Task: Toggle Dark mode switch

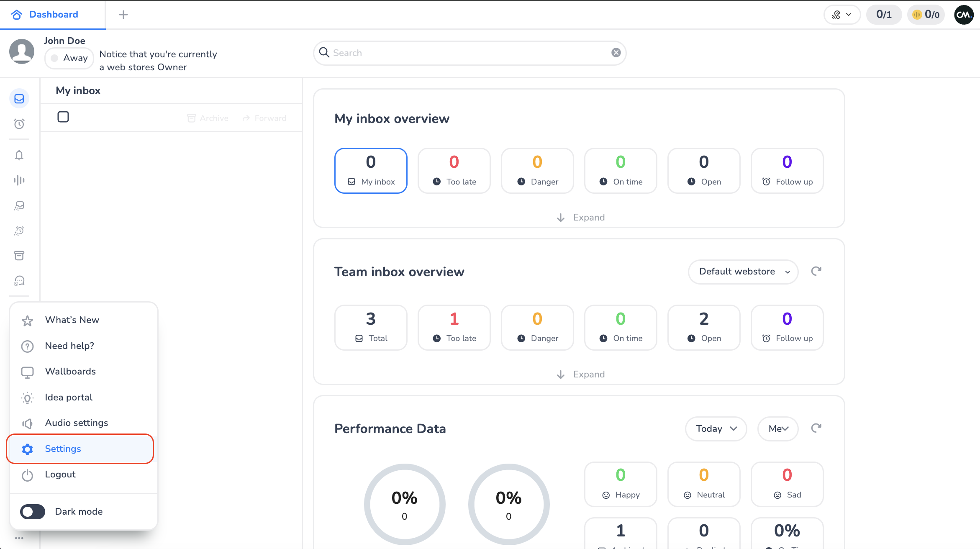Action: pos(33,511)
